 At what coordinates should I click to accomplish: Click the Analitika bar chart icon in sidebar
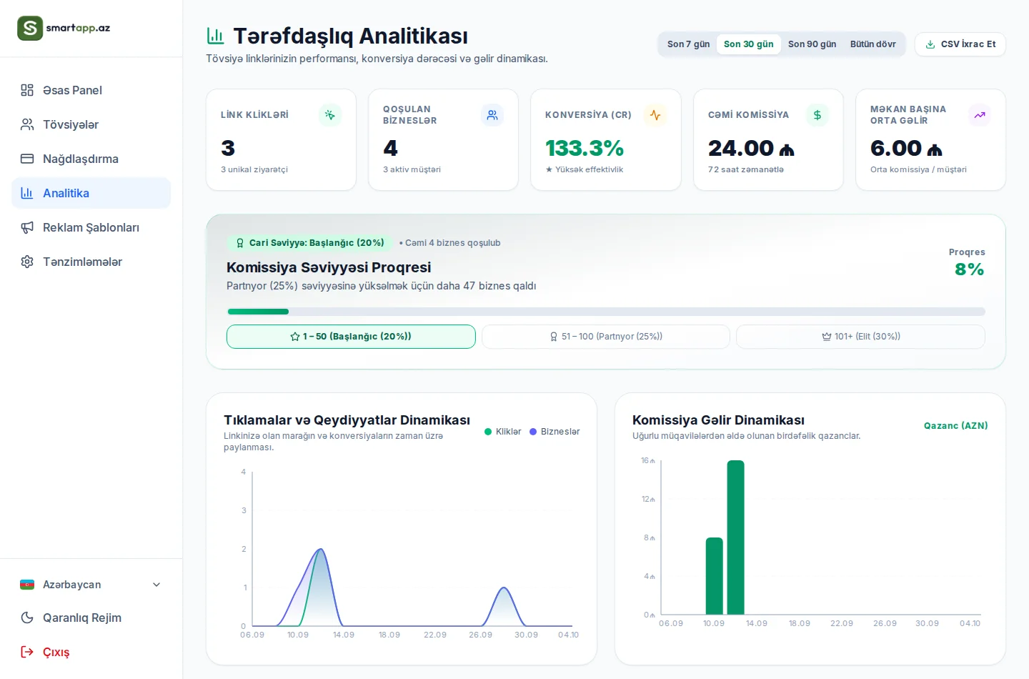[x=27, y=193]
